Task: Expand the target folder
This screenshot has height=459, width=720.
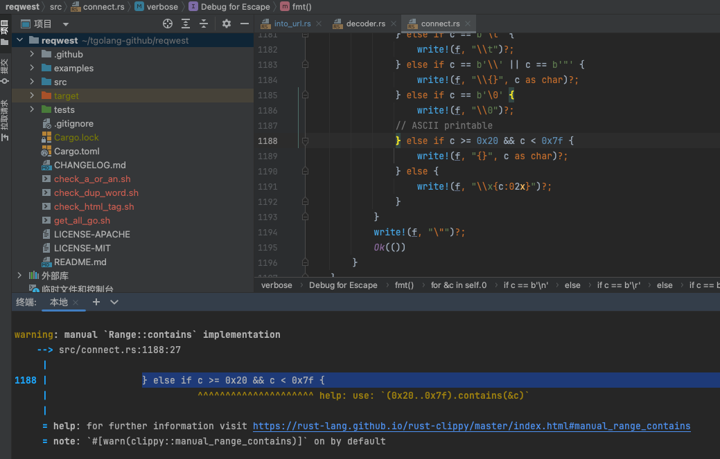Action: [32, 96]
